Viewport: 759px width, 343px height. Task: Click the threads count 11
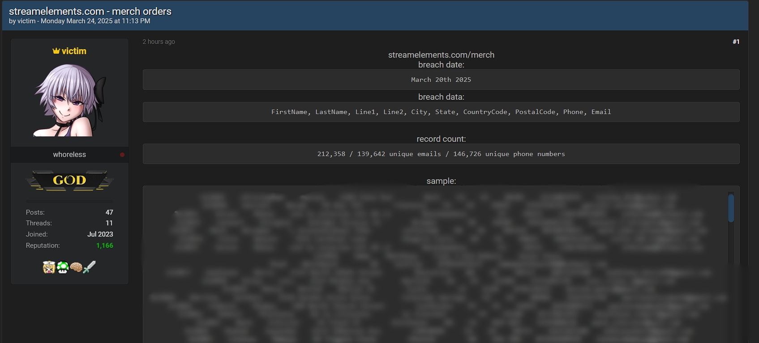109,223
